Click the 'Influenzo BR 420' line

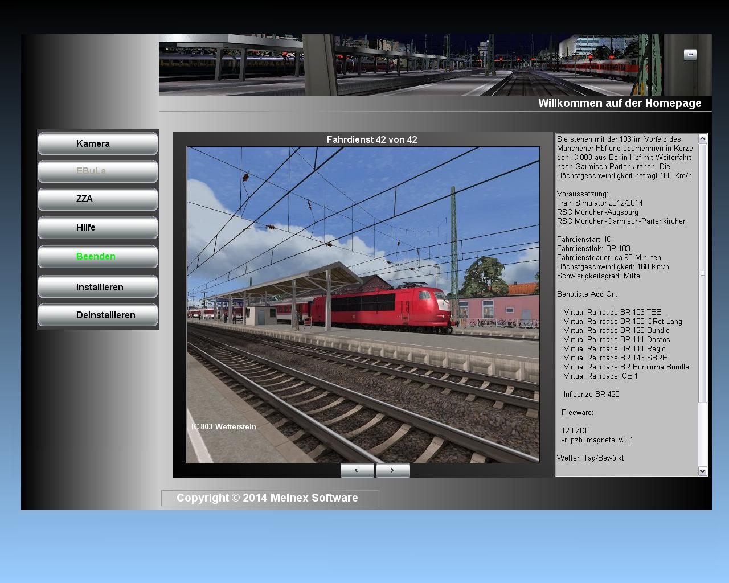(592, 394)
